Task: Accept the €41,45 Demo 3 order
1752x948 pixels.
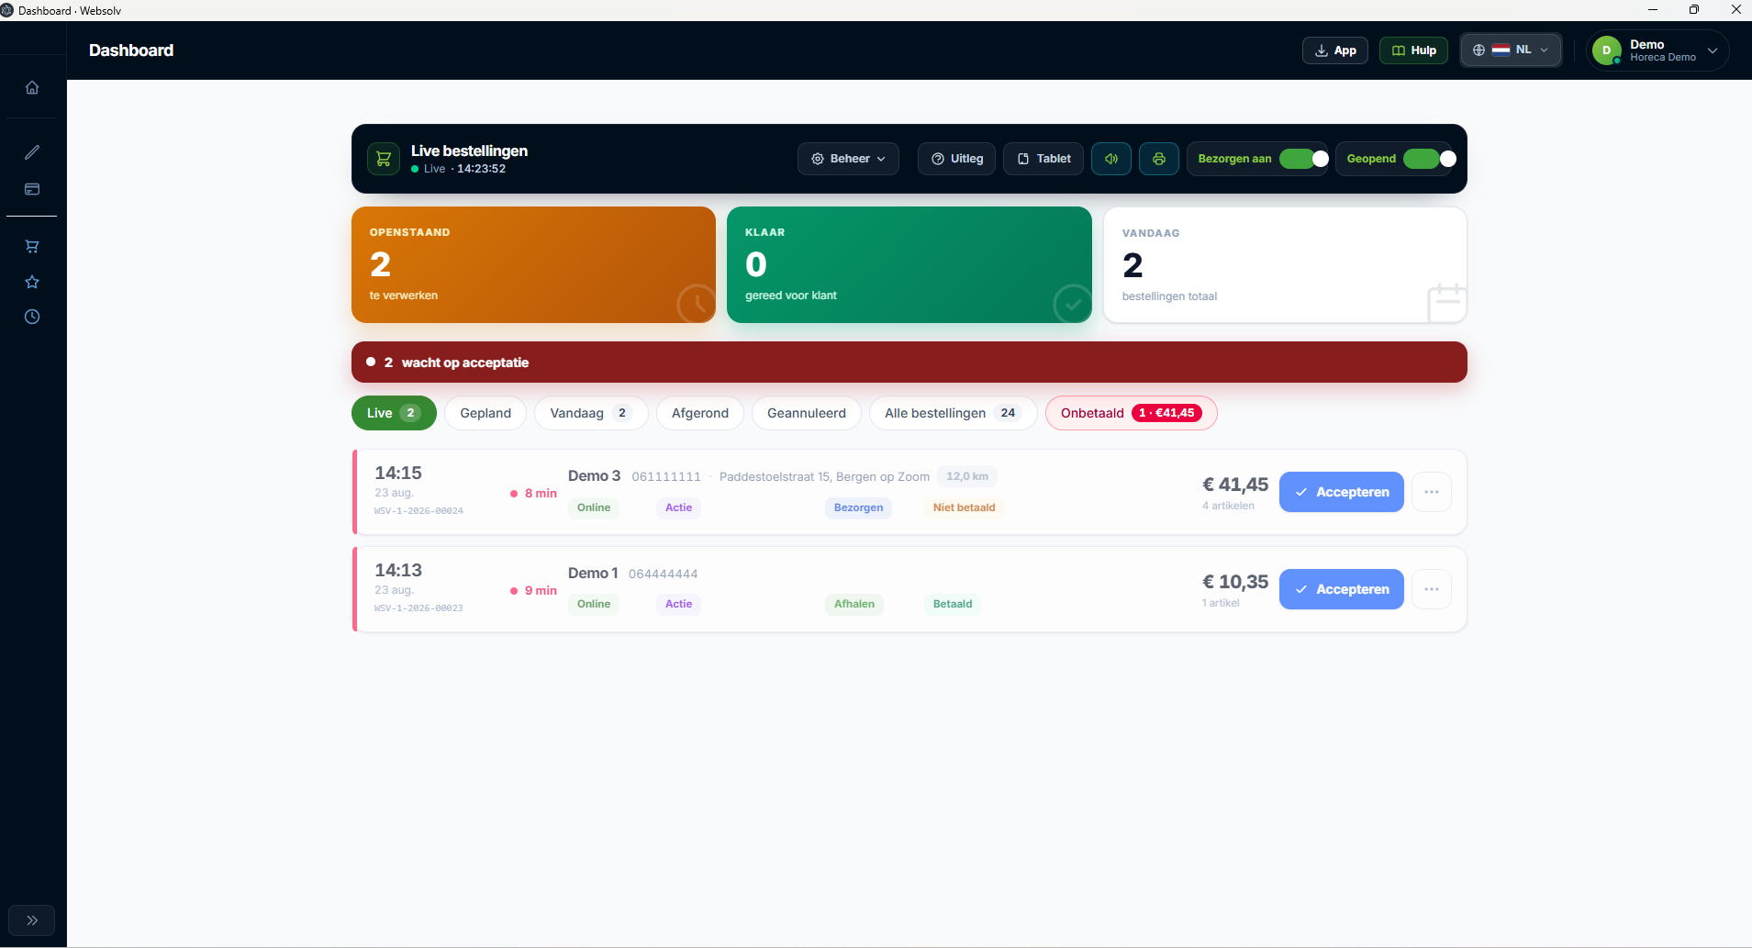Action: [1342, 492]
